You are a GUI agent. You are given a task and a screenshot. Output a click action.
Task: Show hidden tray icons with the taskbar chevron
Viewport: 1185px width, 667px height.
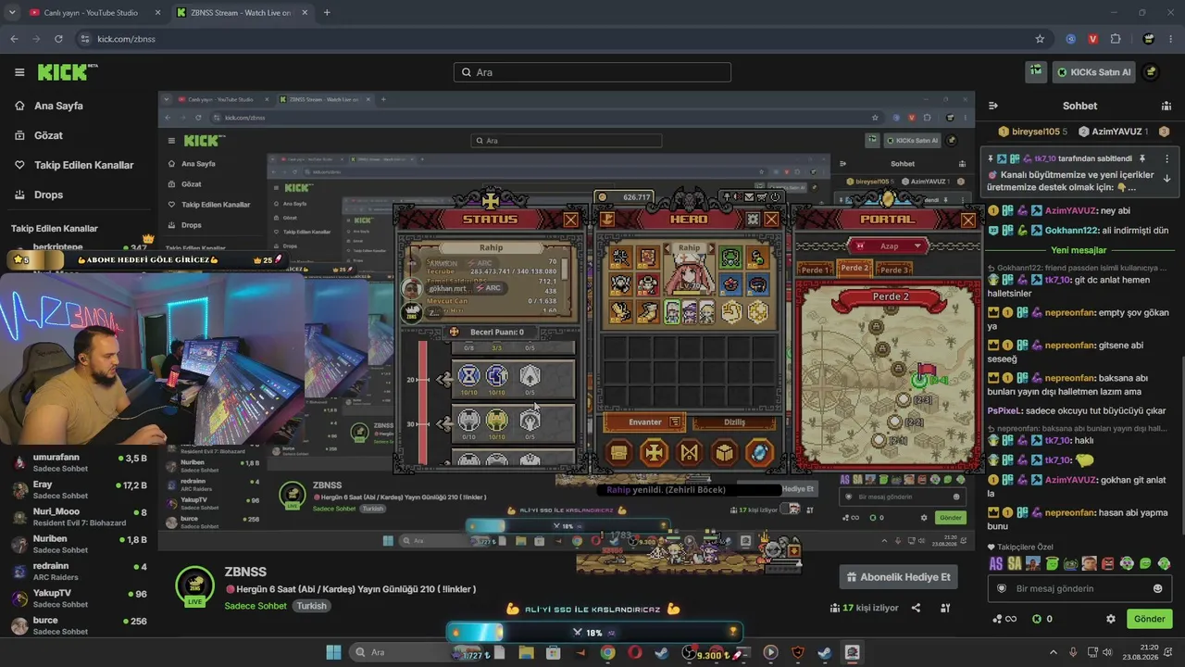pyautogui.click(x=1054, y=652)
